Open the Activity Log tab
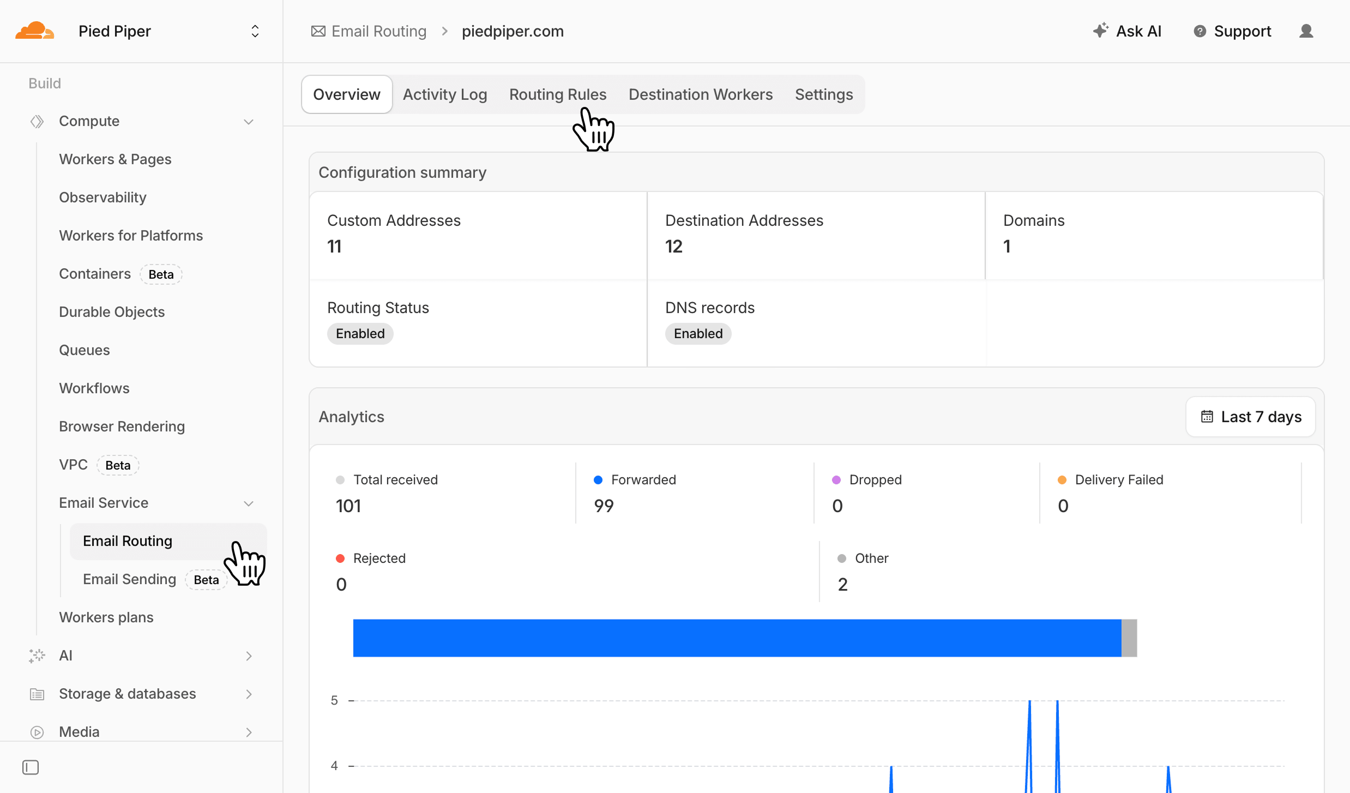1350x793 pixels. [x=445, y=94]
